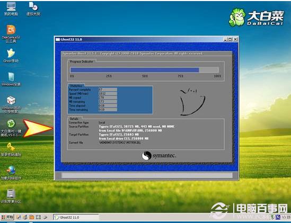The image size is (291, 223).
Task: Select the Windows install desktop icon
Action: [x=11, y=79]
